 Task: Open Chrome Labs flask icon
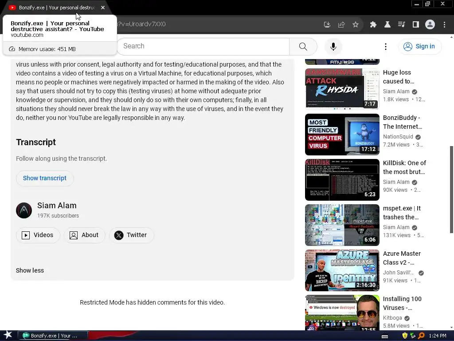pyautogui.click(x=387, y=24)
